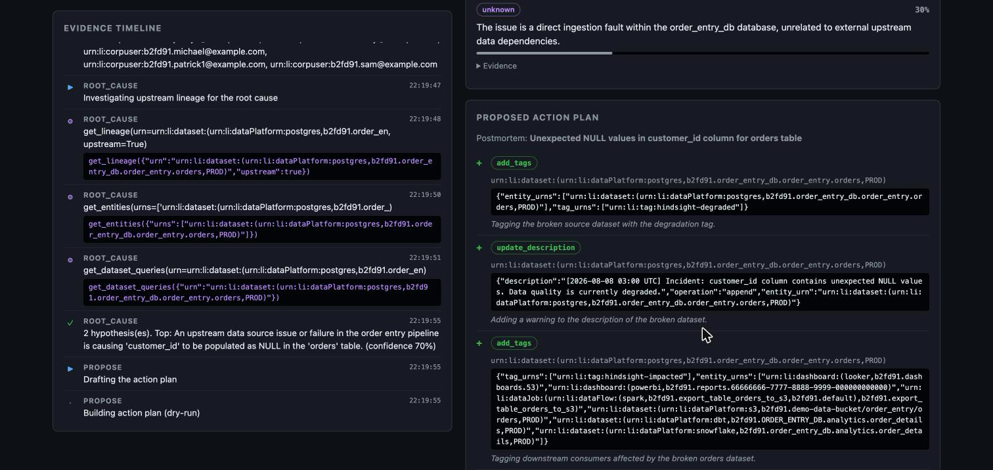Click 'Building action plan (dry-run)' text

(x=142, y=413)
